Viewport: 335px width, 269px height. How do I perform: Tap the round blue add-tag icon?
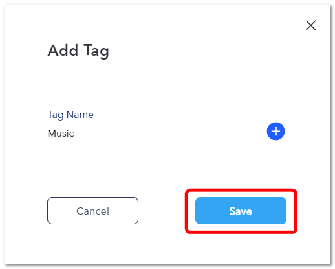pos(276,132)
